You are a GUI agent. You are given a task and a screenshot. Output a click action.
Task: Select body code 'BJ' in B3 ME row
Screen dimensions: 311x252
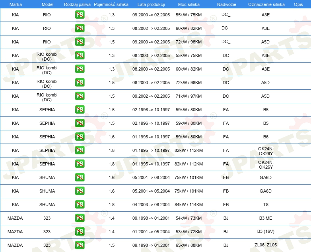point(226,218)
